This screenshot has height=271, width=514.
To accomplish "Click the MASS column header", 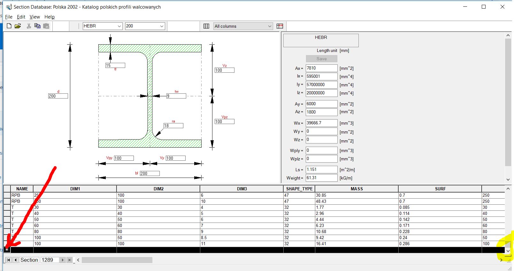I will [x=357, y=189].
